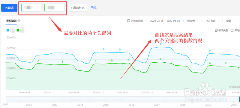Image resolution: width=240 pixels, height=108 pixels.
Task: Click the 2017 year label on timeline
Action: point(157,105)
